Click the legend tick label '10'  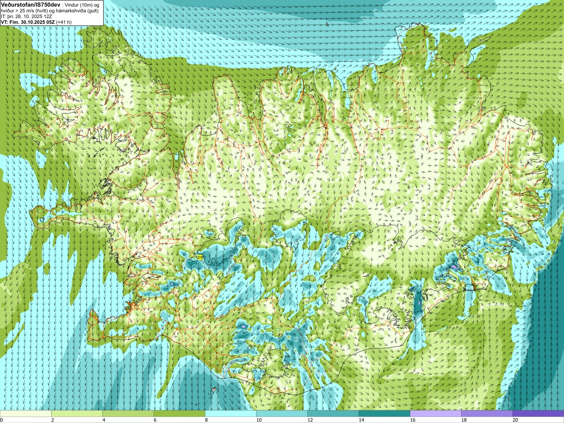[x=259, y=420]
